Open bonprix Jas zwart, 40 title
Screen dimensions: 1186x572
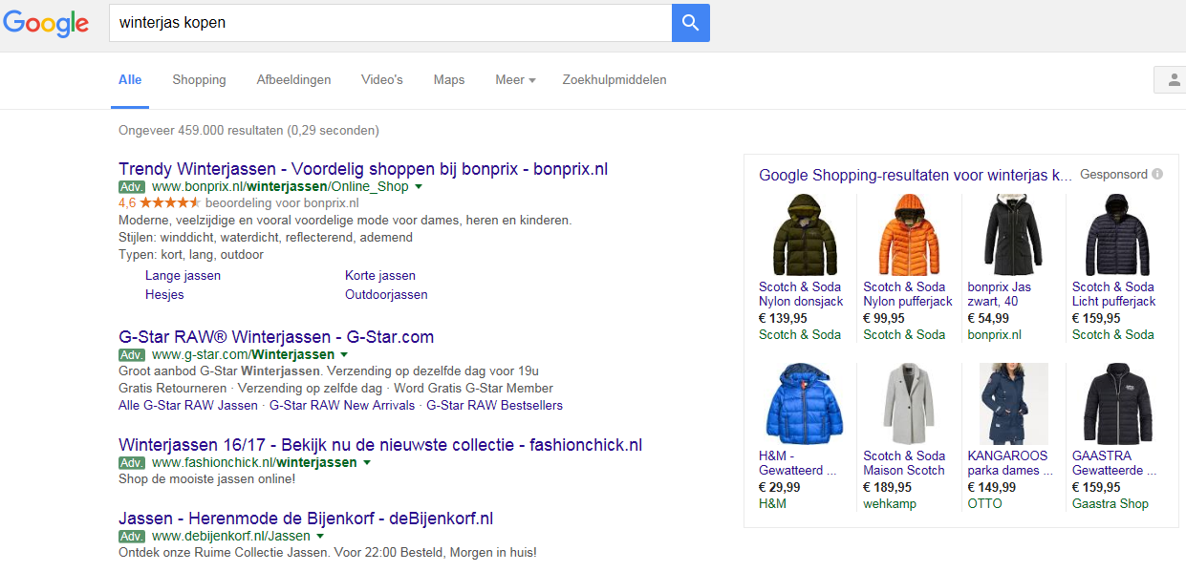[x=1000, y=294]
